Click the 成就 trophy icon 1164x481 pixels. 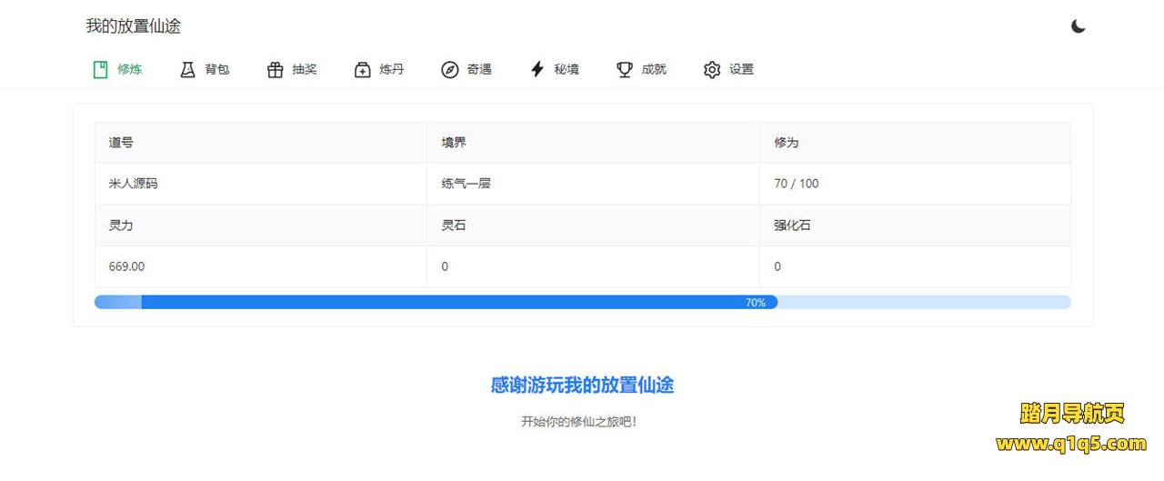[x=625, y=69]
